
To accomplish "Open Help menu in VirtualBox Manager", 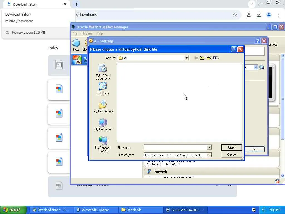I will click(x=100, y=33).
